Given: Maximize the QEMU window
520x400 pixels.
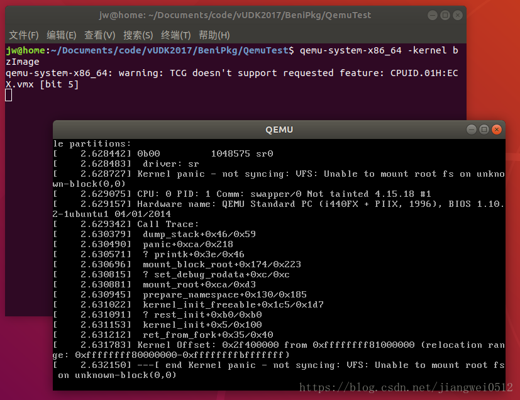Looking at the screenshot, I should click(x=484, y=130).
